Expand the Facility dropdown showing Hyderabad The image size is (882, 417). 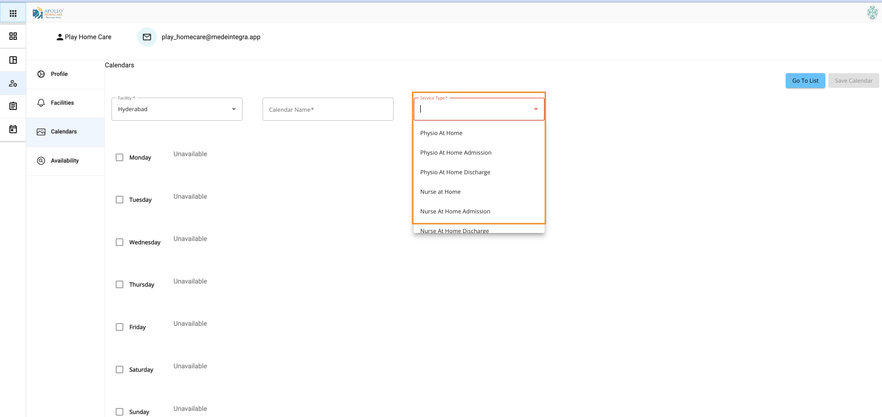[177, 109]
